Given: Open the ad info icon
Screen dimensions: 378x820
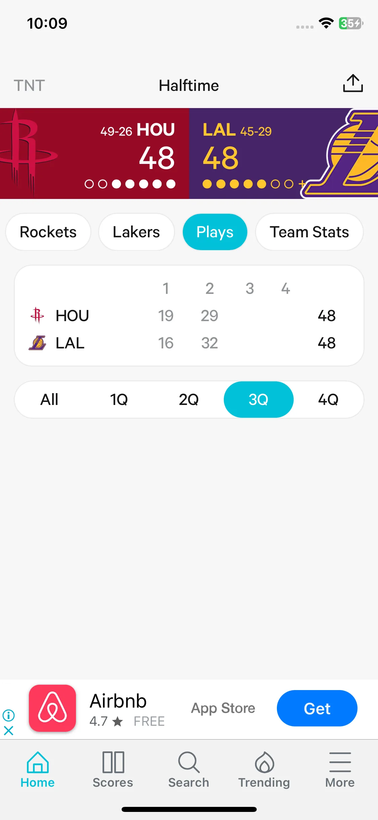Looking at the screenshot, I should coord(8,715).
